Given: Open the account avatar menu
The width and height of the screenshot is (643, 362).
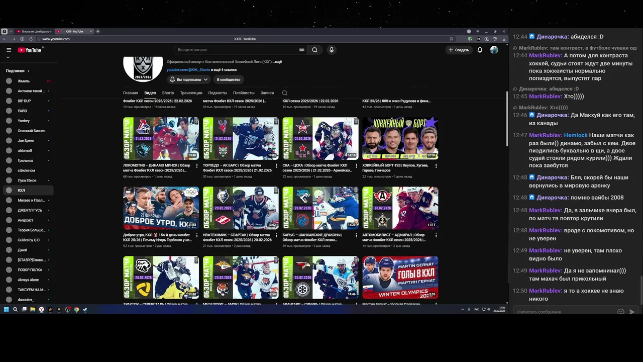Looking at the screenshot, I should pyautogui.click(x=494, y=50).
